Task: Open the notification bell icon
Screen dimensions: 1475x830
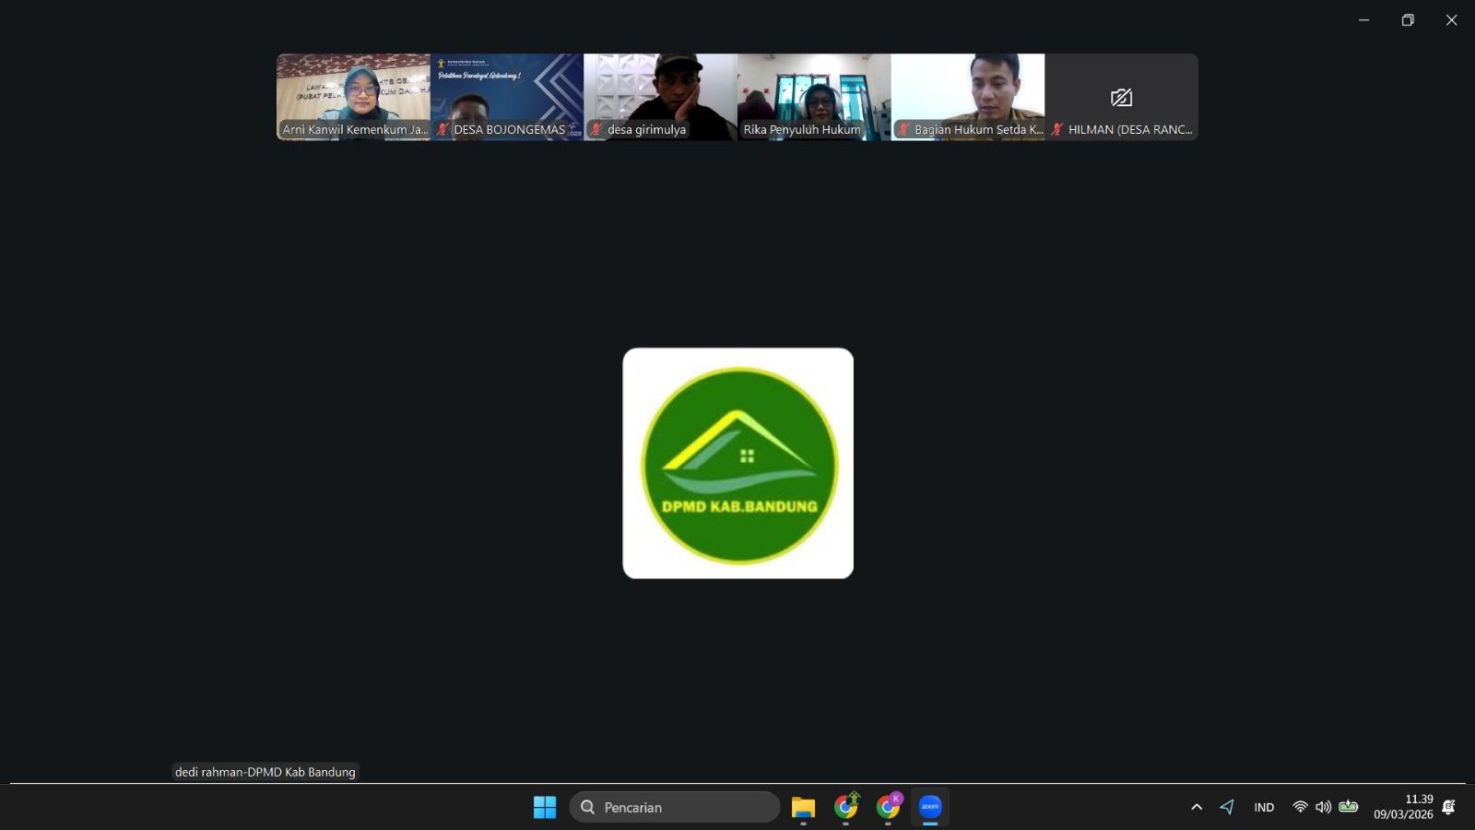Action: point(1448,807)
